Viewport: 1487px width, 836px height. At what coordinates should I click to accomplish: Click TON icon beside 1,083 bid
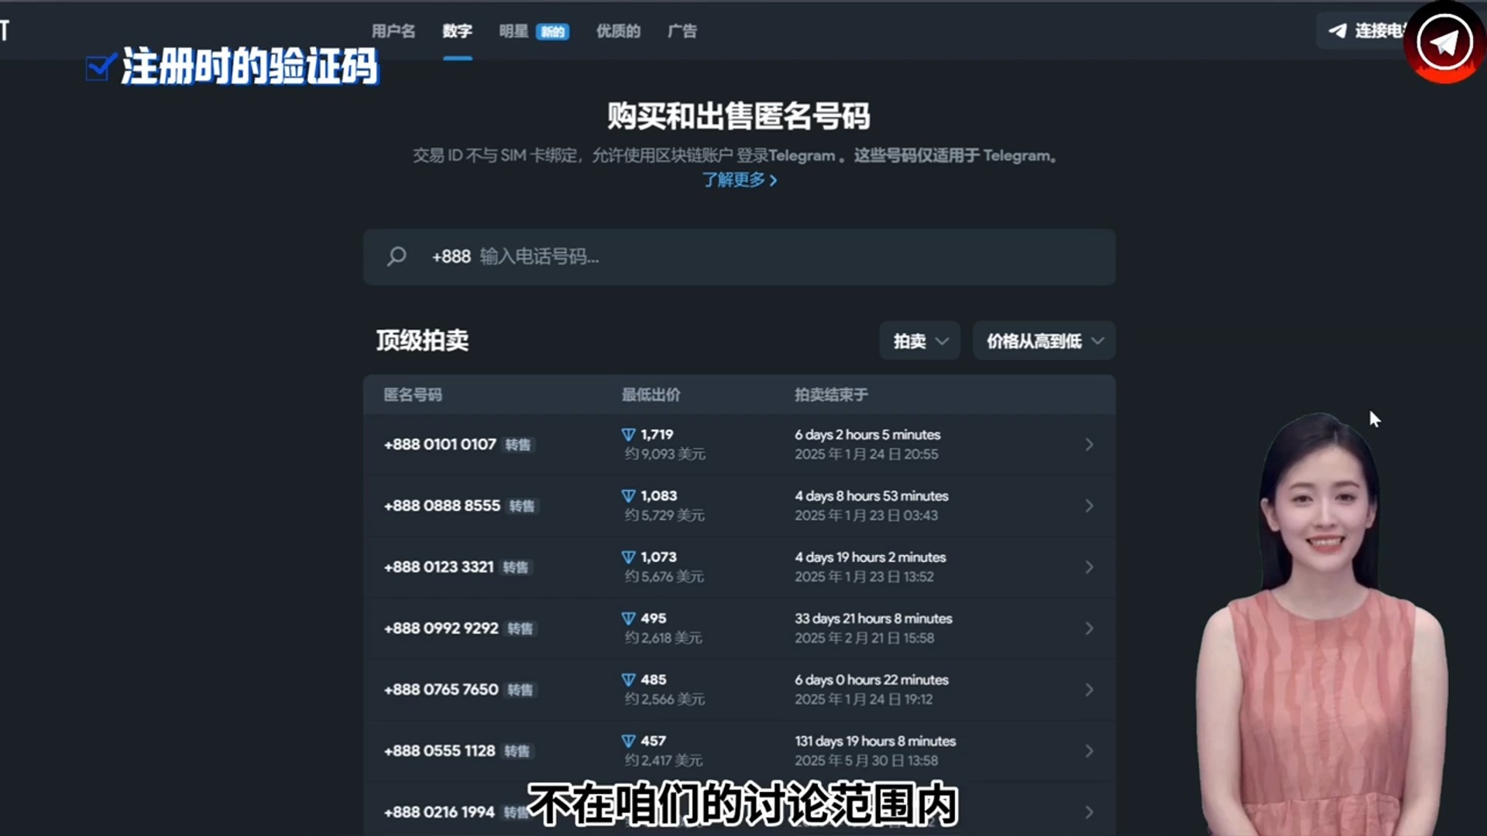(x=629, y=496)
